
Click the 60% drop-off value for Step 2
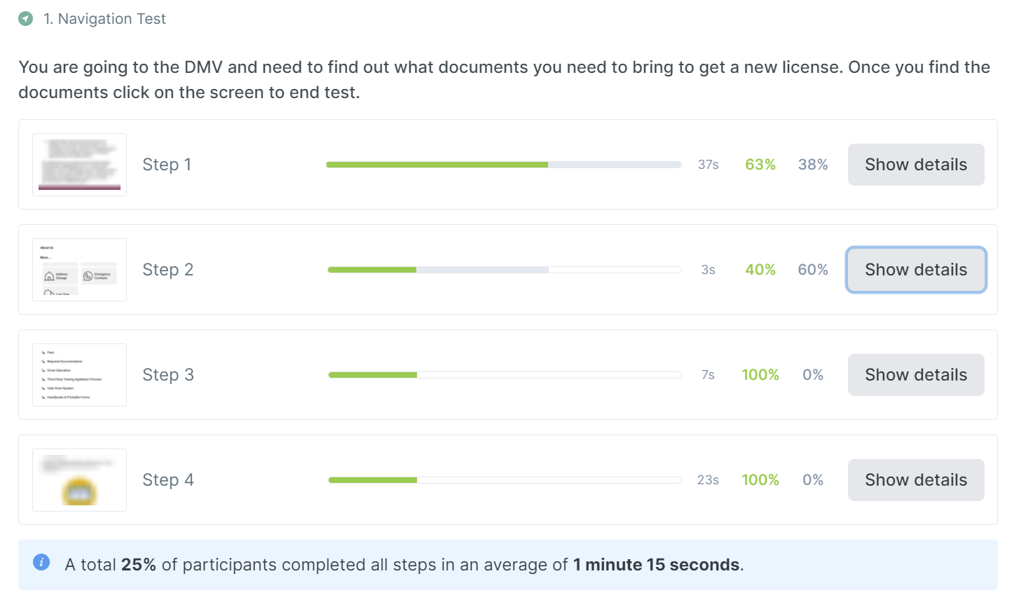click(813, 270)
